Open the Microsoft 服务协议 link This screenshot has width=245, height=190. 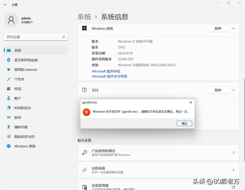click(106, 71)
